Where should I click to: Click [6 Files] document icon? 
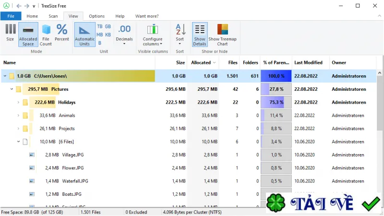(25, 142)
